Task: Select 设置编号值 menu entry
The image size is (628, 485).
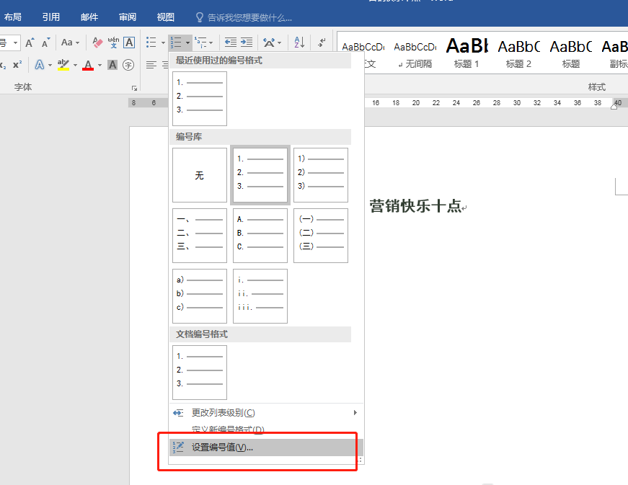Action: tap(222, 448)
